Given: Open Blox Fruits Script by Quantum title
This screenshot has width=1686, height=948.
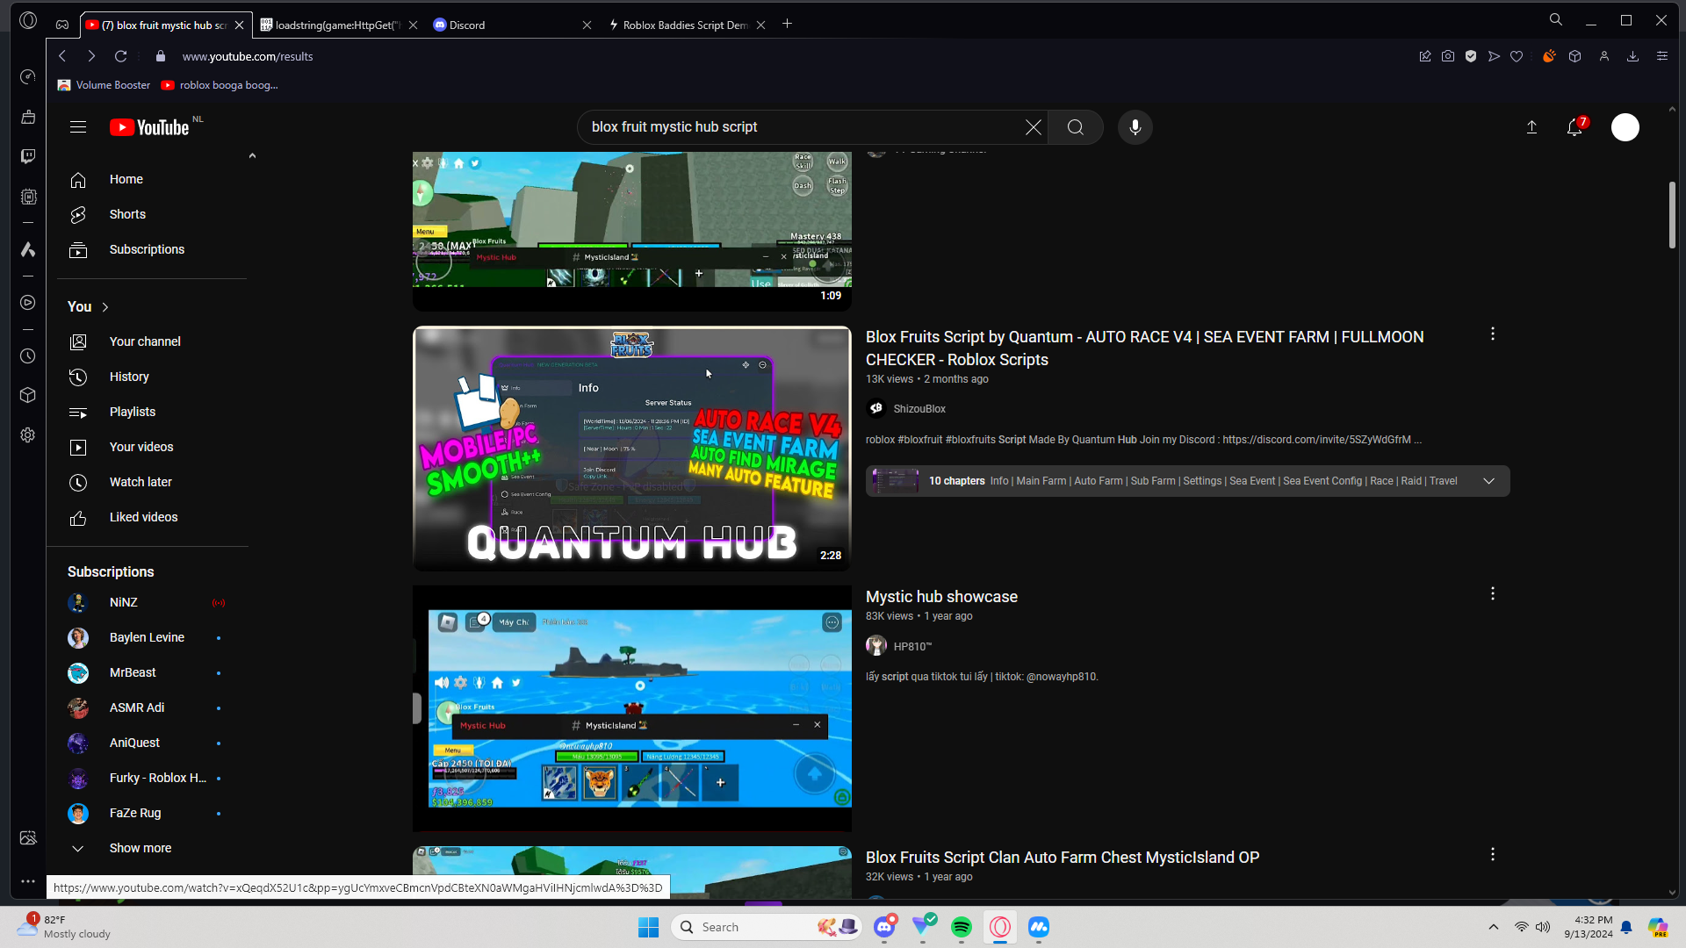Looking at the screenshot, I should tap(1144, 348).
